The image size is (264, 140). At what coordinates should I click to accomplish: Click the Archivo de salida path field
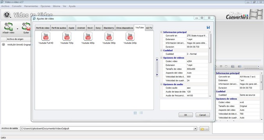(x=107, y=129)
